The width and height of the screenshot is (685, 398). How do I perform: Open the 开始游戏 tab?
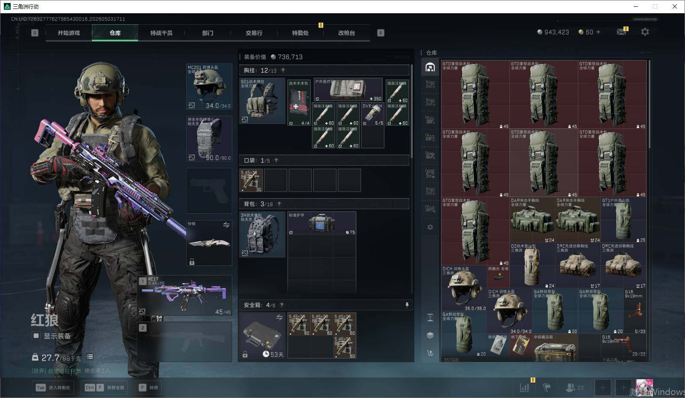(x=69, y=33)
